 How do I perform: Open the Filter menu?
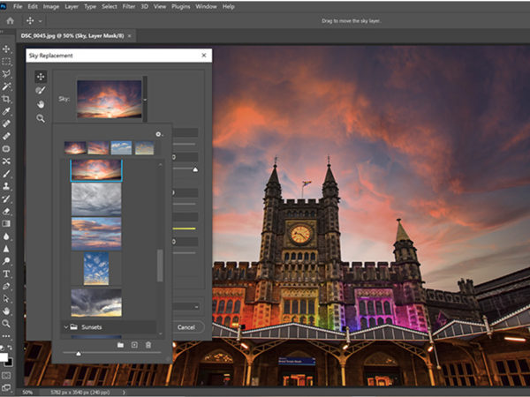(129, 6)
